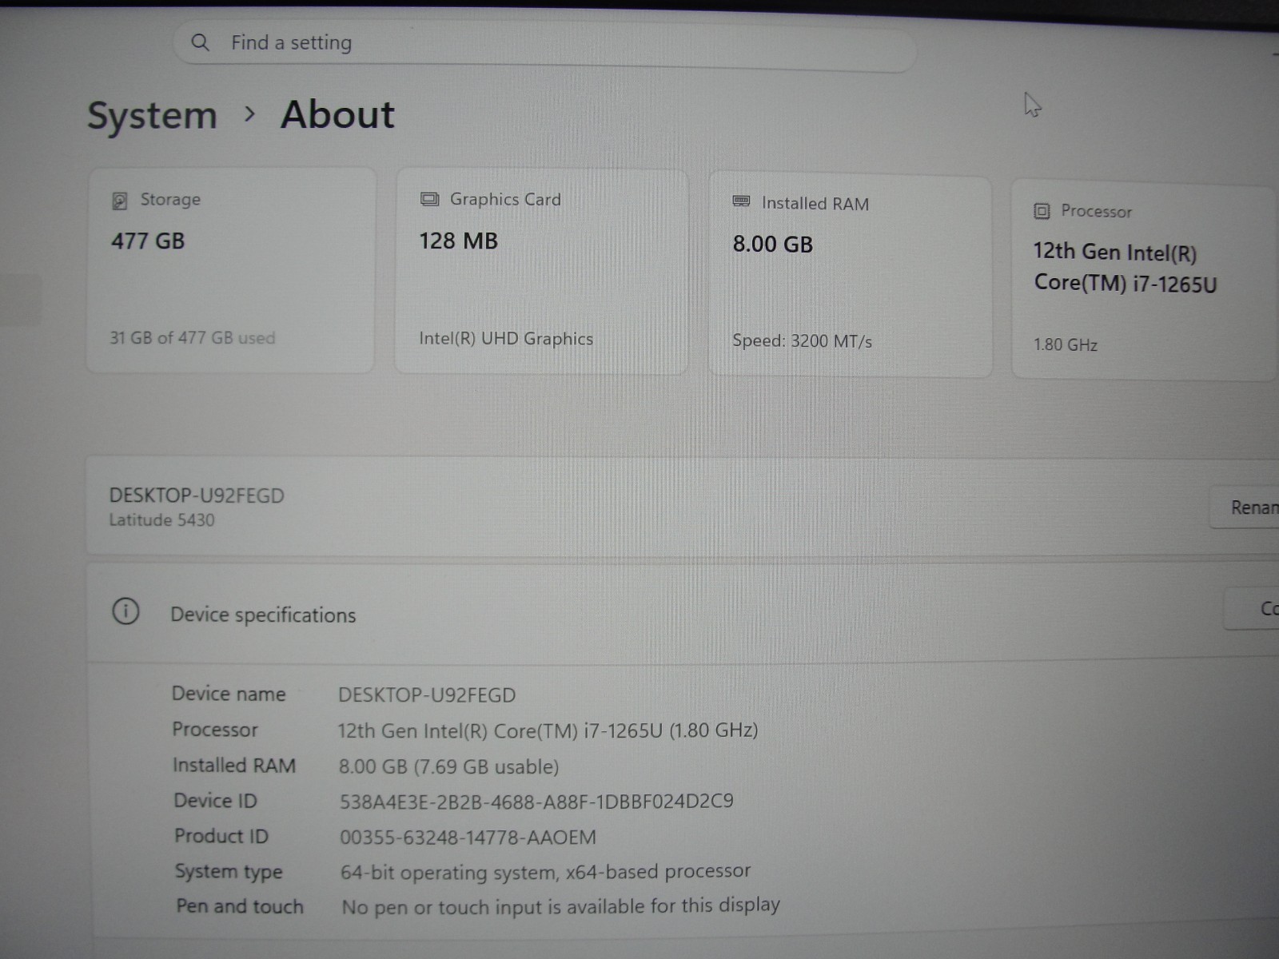This screenshot has height=959, width=1279.
Task: Click the Device specifications info icon
Action: 126,611
